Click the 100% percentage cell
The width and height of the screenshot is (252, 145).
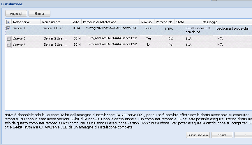click(169, 29)
